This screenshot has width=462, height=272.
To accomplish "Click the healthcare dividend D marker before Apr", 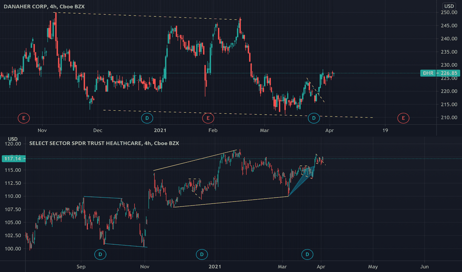I will (307, 254).
